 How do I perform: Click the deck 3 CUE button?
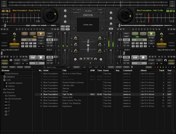(x=33, y=57)
